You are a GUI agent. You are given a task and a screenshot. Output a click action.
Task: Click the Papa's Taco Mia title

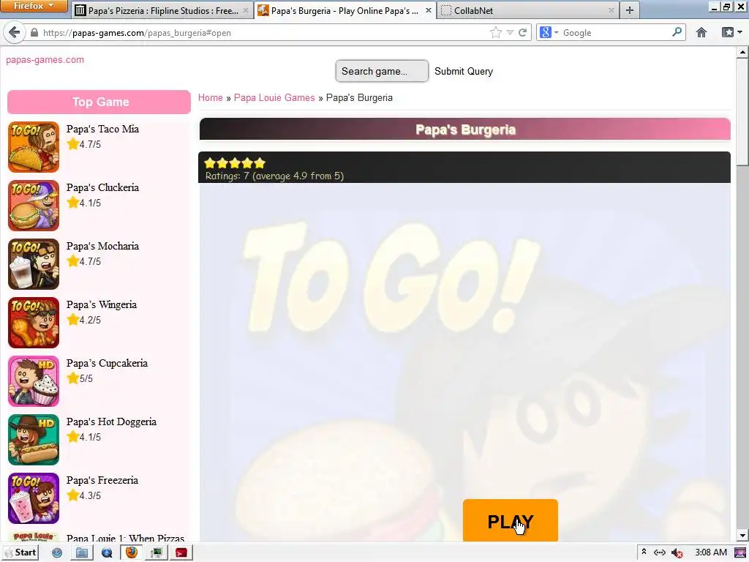coord(102,129)
